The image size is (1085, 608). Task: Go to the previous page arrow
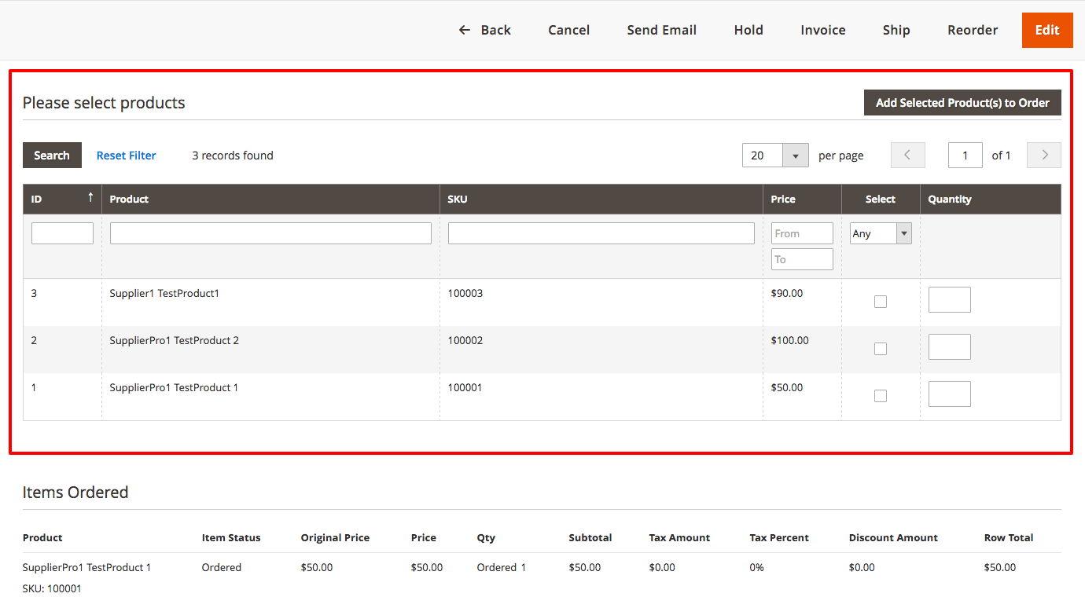(x=907, y=156)
